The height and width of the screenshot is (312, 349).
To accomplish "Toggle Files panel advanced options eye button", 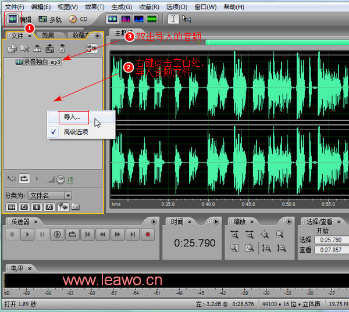I will tap(92, 48).
